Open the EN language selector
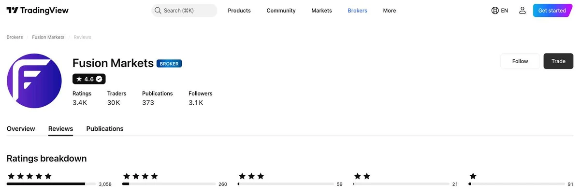580x195 pixels. tap(500, 11)
